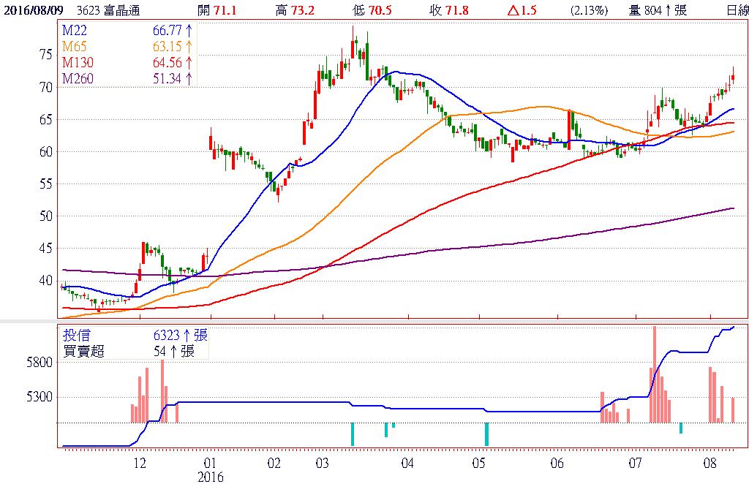Click the 投信 indicator label
Screen dimensions: 749x484
pyautogui.click(x=75, y=336)
